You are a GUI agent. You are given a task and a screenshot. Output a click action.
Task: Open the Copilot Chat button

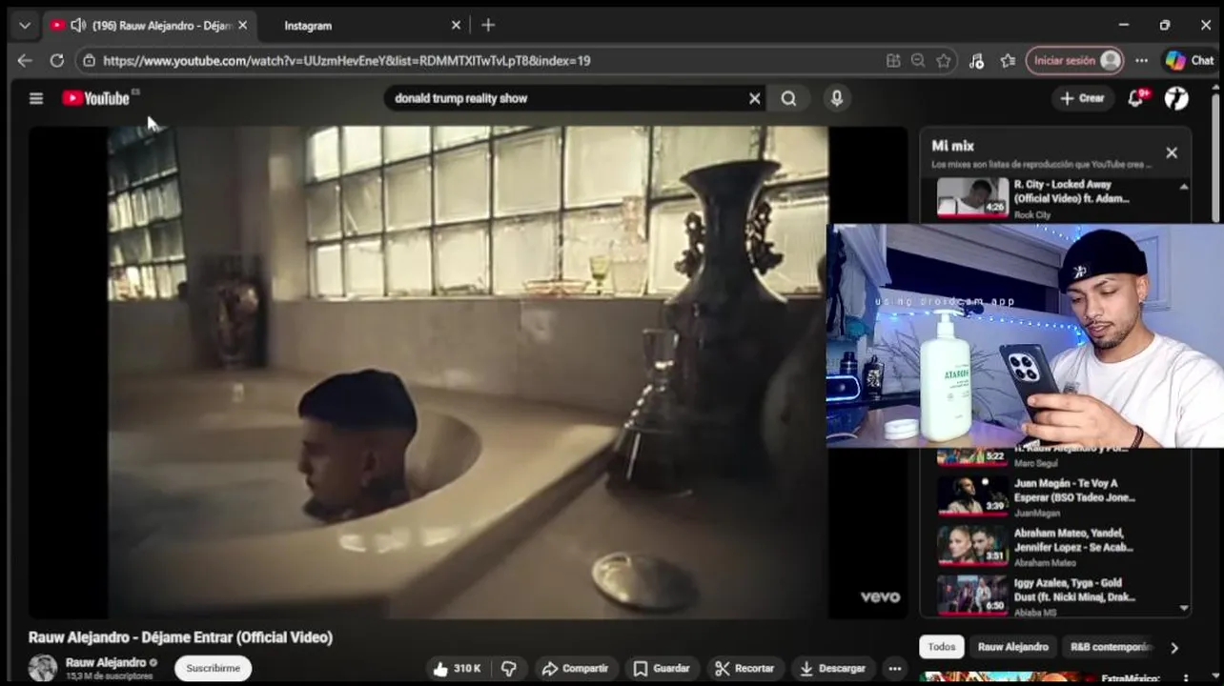click(x=1190, y=60)
